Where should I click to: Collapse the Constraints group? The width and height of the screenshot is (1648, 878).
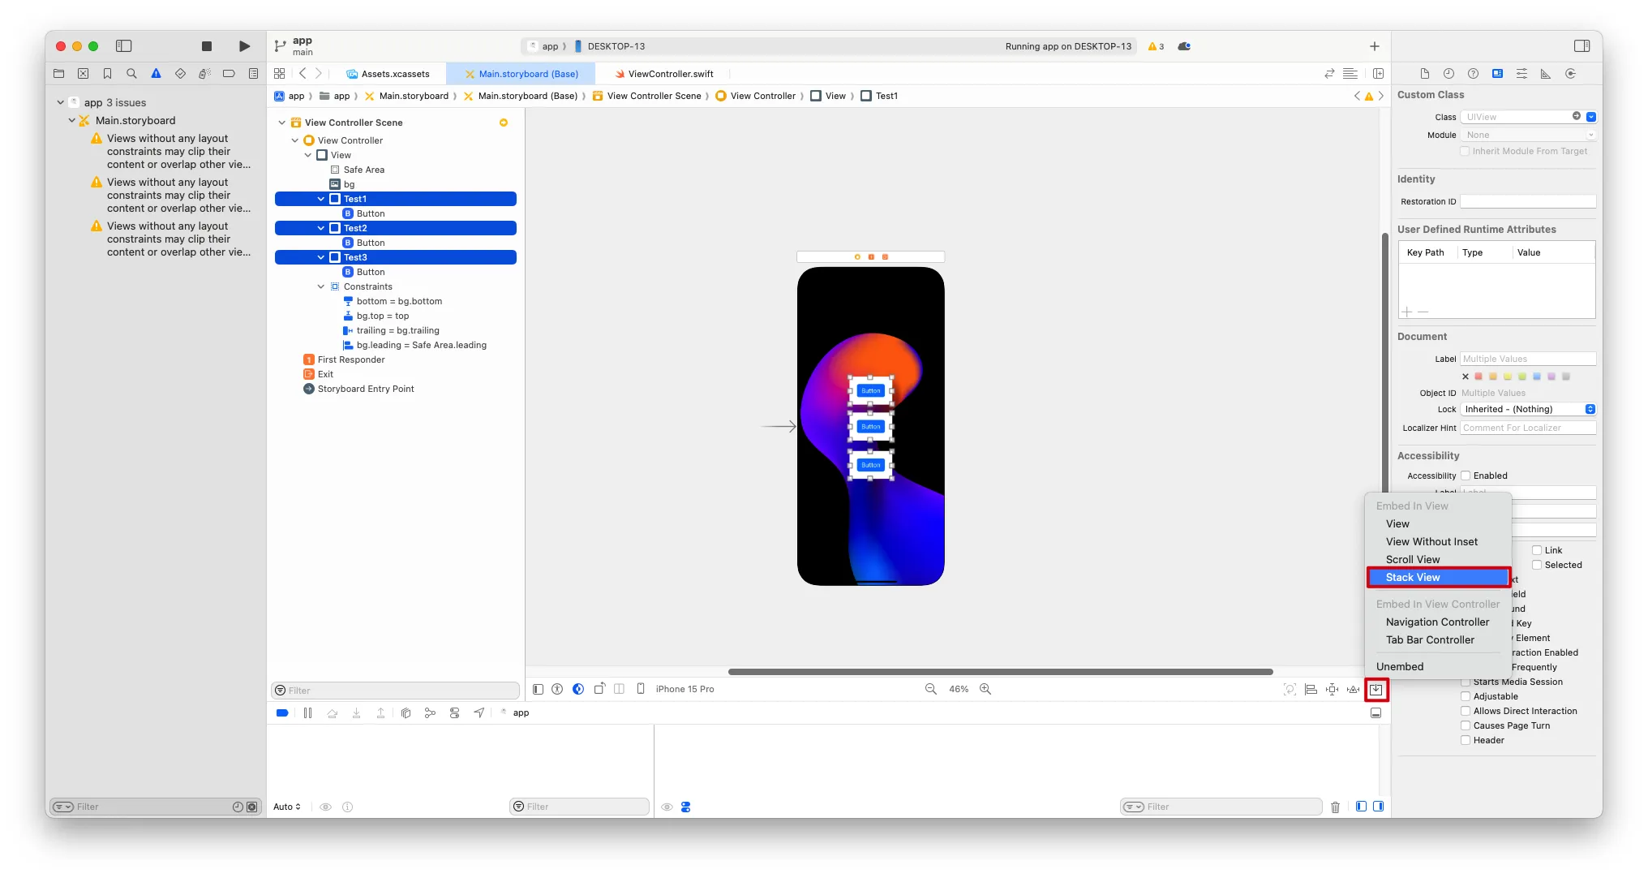tap(321, 286)
